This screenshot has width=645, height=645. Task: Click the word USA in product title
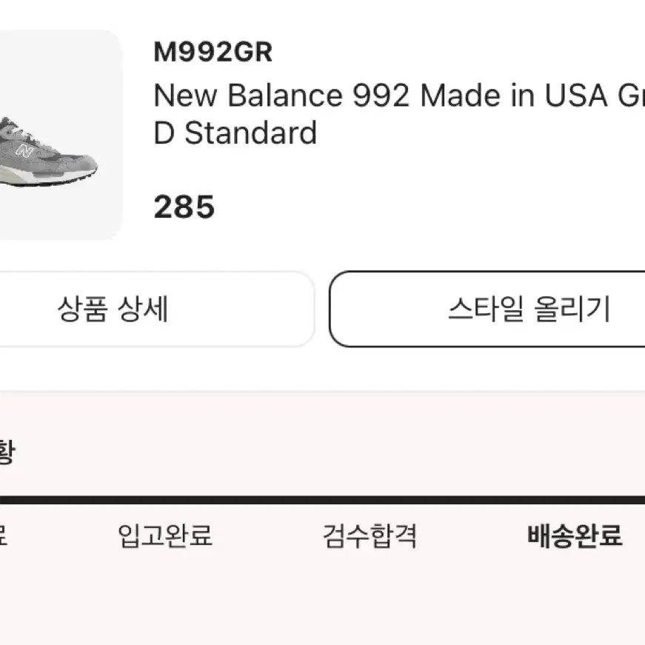pyautogui.click(x=576, y=96)
